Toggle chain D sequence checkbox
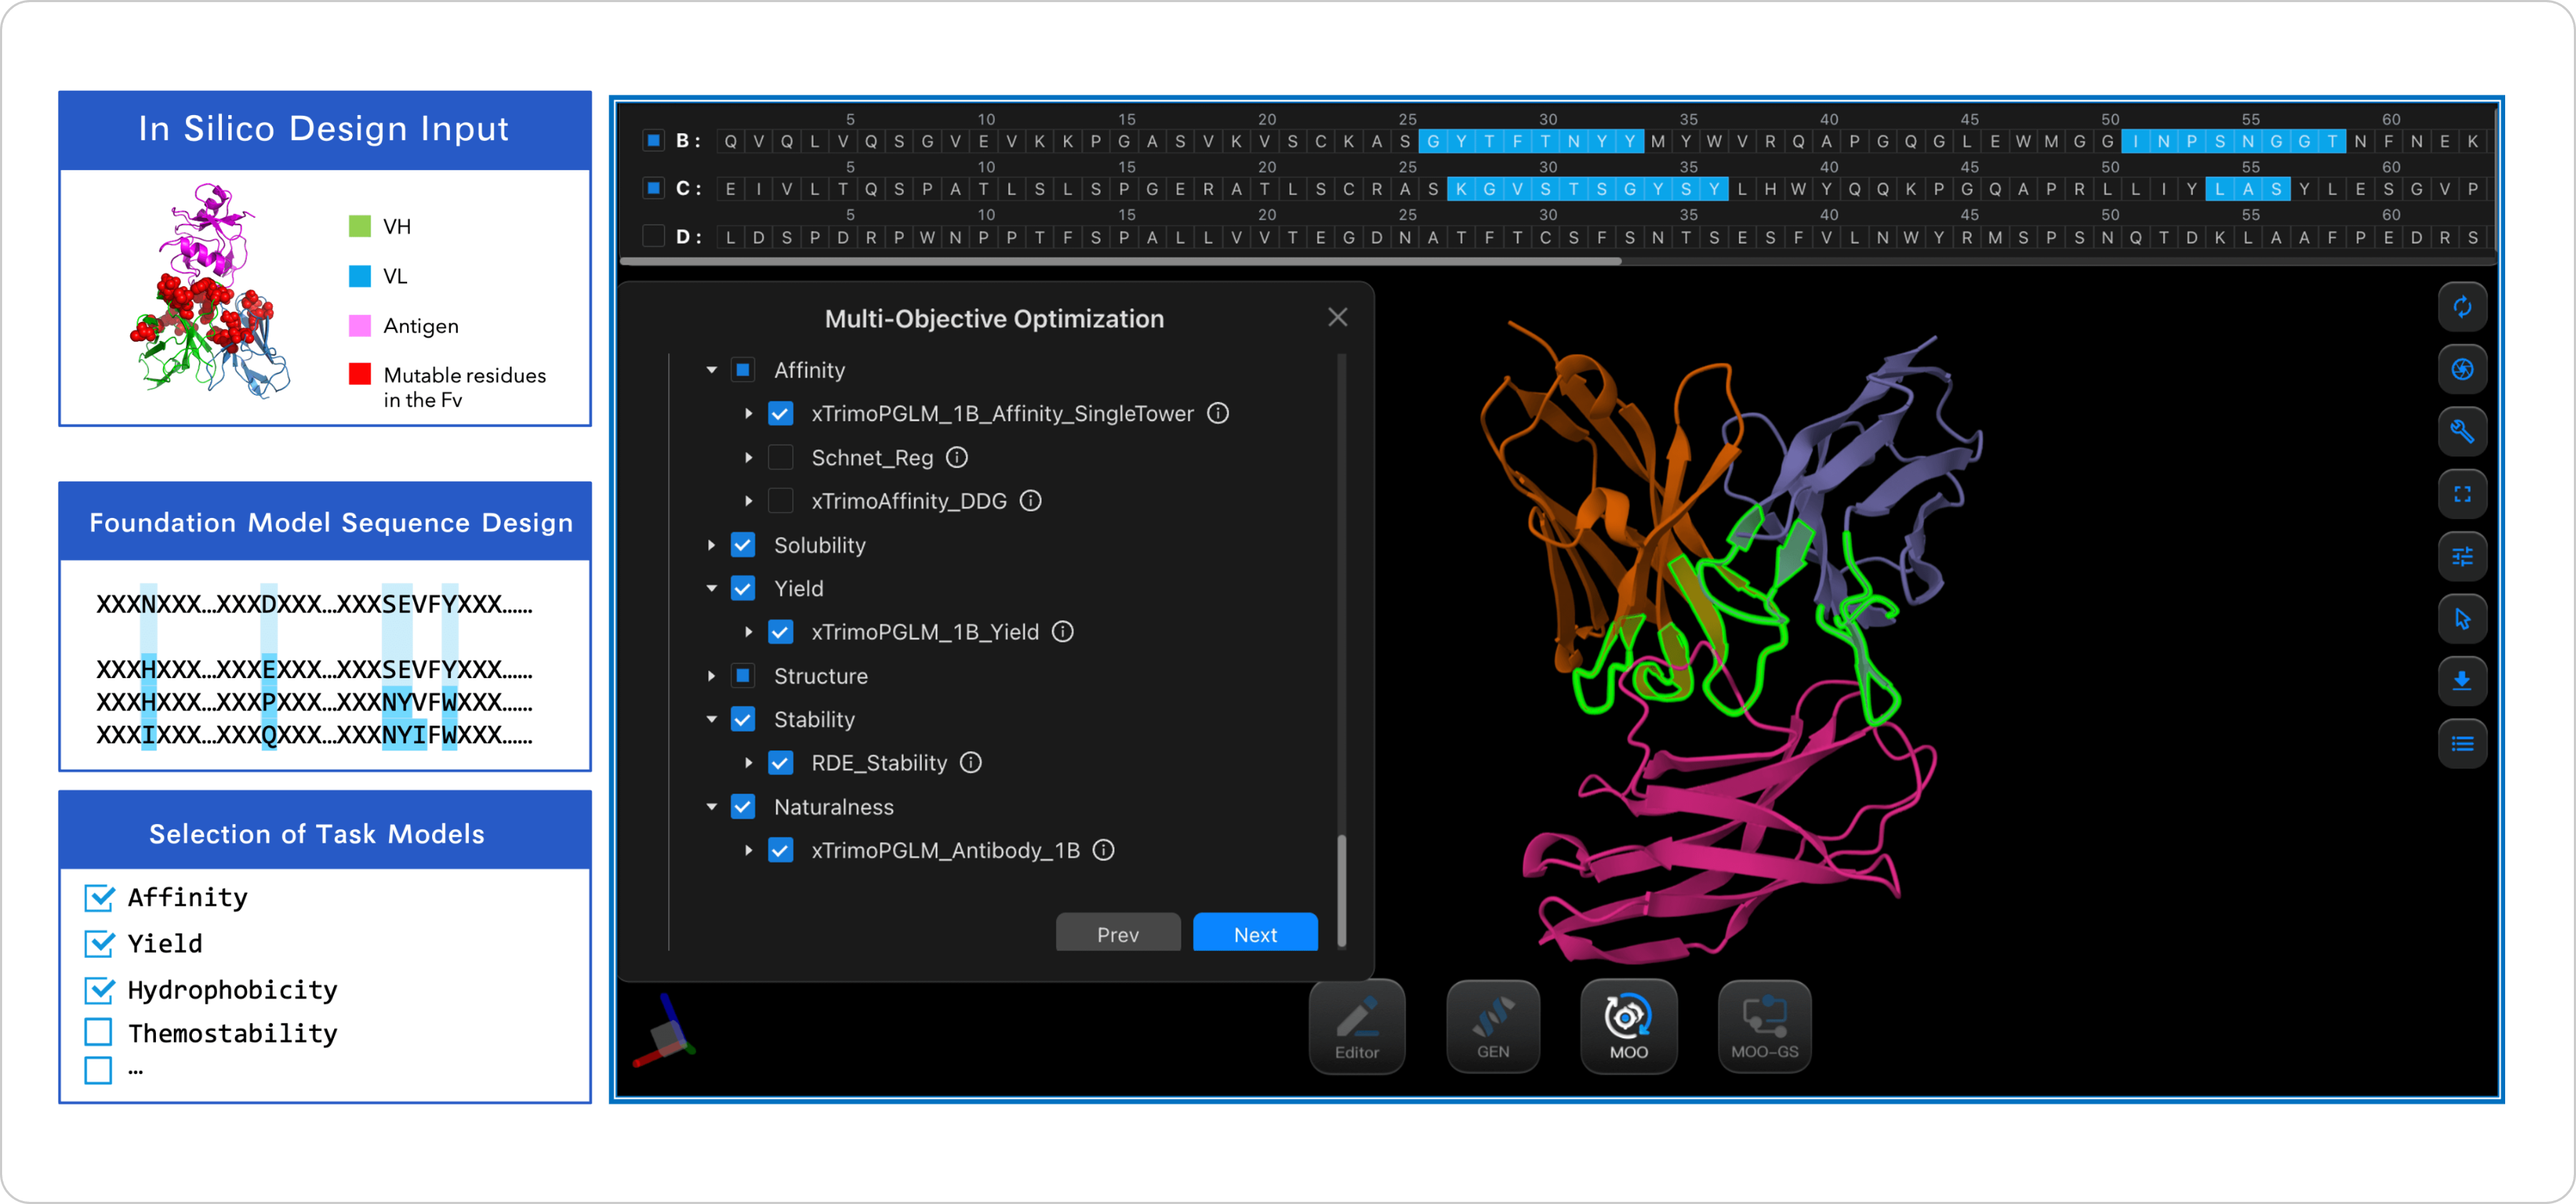Screen dimensions: 2576x1204 pos(653,236)
